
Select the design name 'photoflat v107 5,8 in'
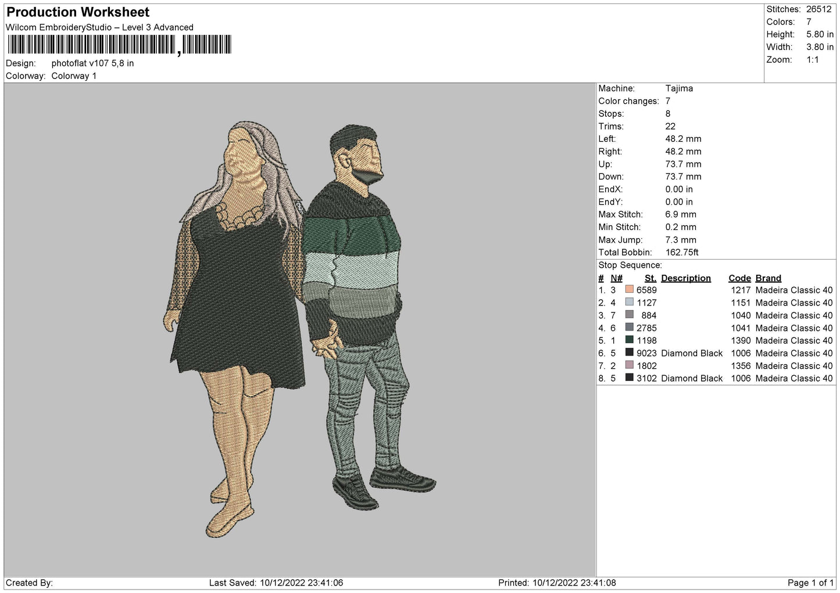[92, 63]
